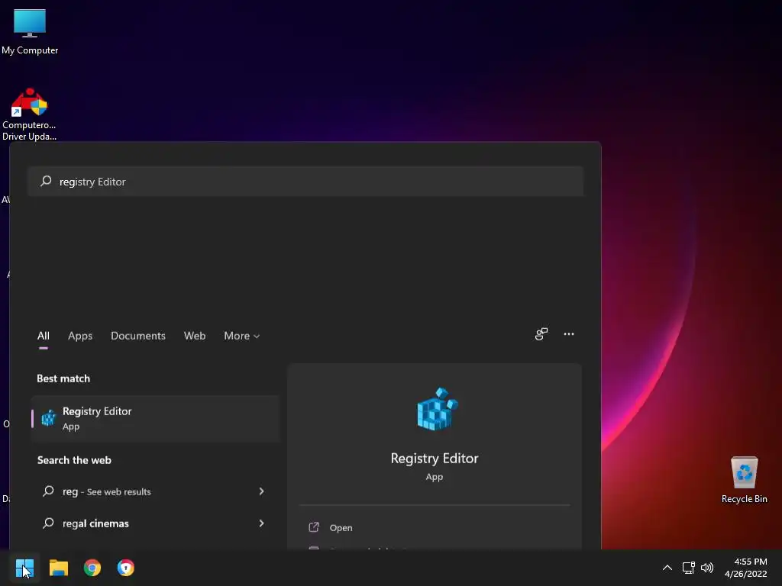Click the search box magnifier icon
782x586 pixels.
[46, 181]
